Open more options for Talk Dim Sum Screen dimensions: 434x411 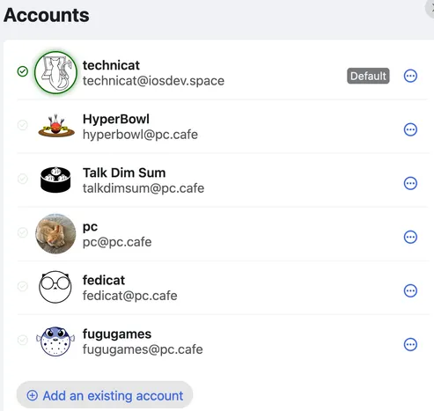[x=410, y=183]
